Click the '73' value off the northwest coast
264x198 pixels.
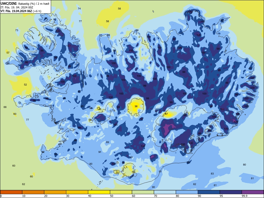click(17, 30)
